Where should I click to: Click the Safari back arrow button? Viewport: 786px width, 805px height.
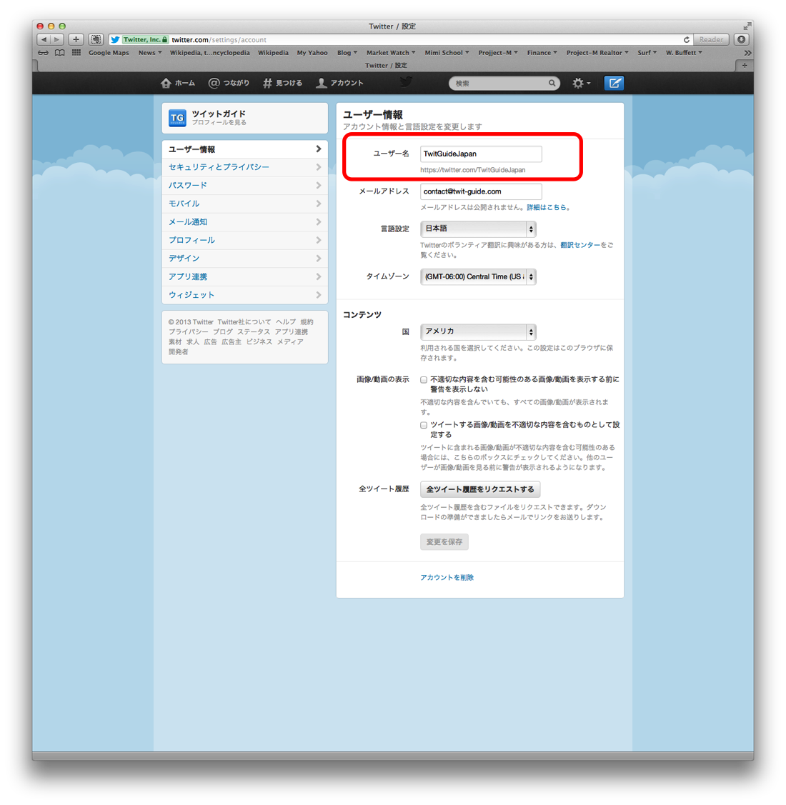pos(44,39)
